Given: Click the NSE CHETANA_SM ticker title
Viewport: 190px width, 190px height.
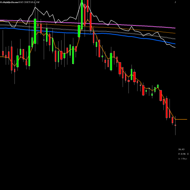Looking at the screenshot, I should [x=29, y=2].
